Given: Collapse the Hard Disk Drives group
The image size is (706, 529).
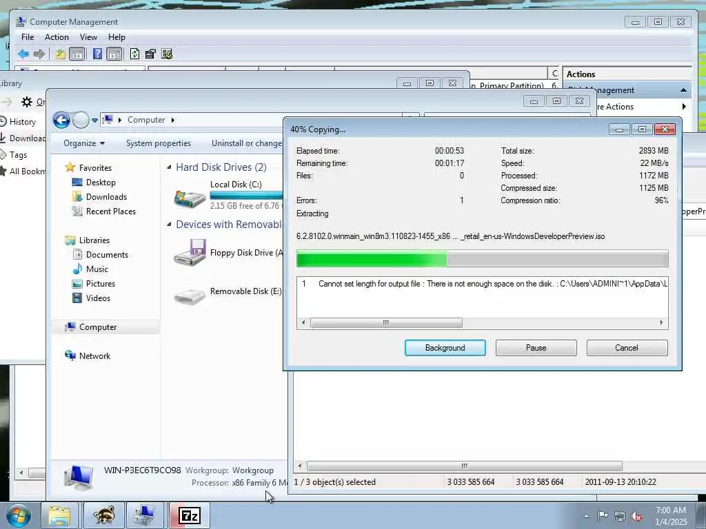Looking at the screenshot, I should (x=170, y=167).
